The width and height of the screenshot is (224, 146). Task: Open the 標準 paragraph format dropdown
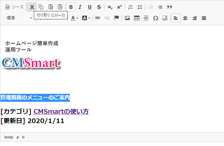click(x=19, y=18)
